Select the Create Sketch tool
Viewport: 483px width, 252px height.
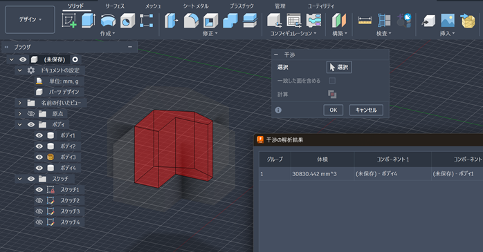coord(69,21)
